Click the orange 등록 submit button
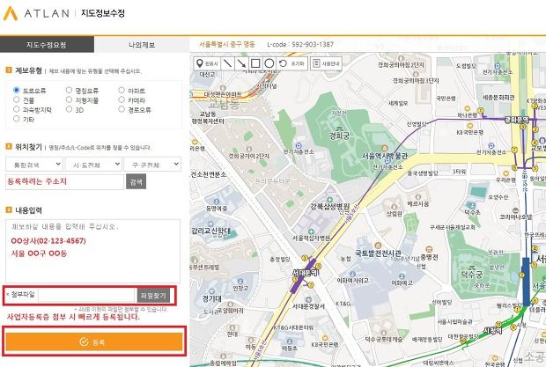546x367 pixels. (94, 342)
